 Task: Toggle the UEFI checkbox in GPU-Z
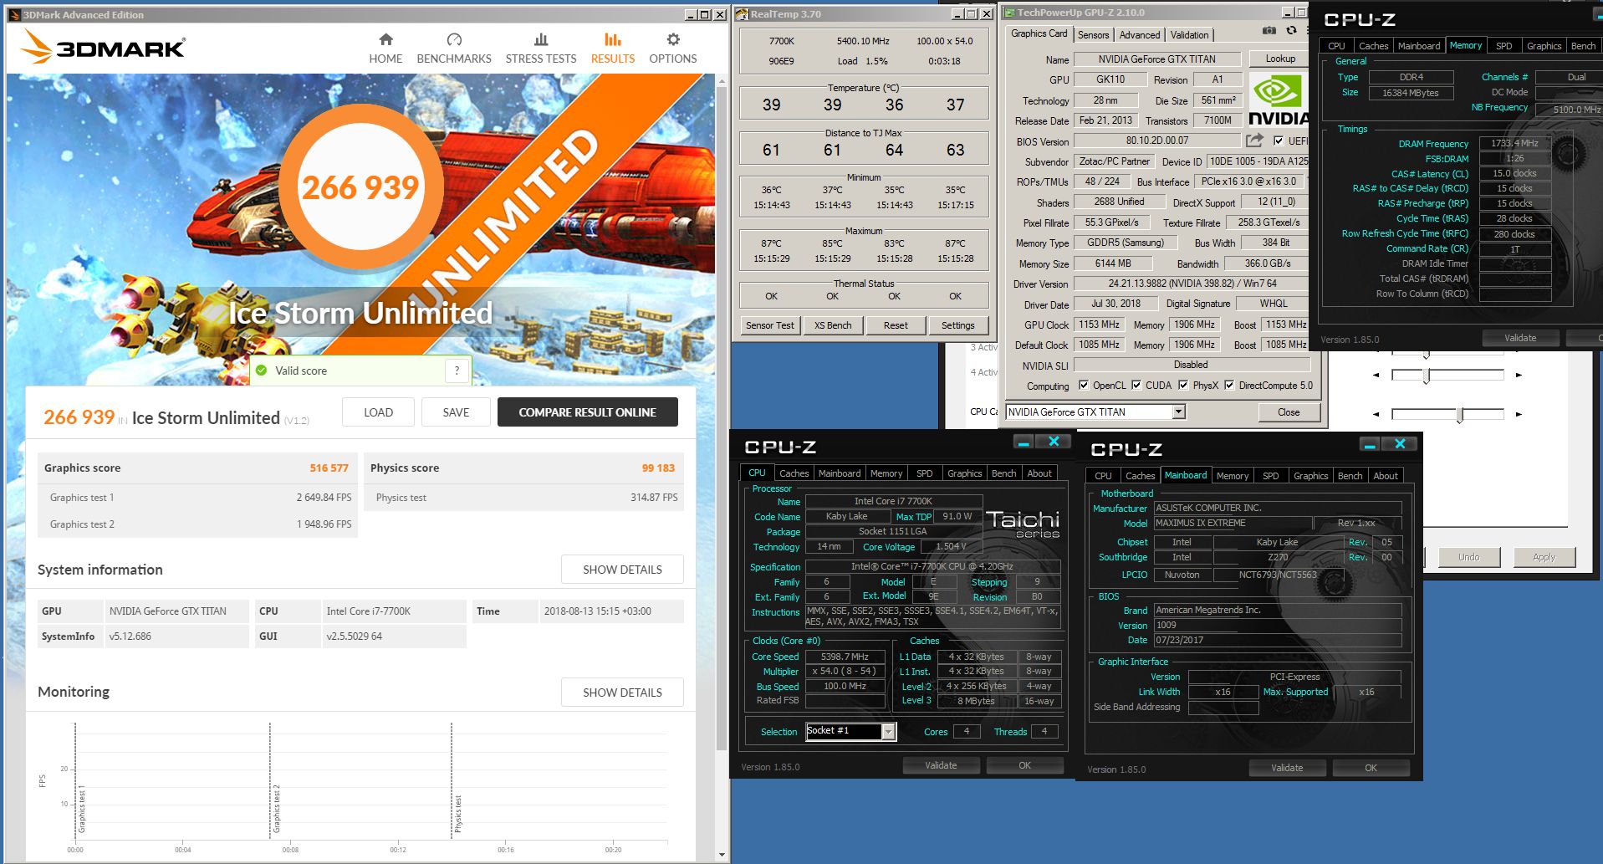click(1279, 141)
